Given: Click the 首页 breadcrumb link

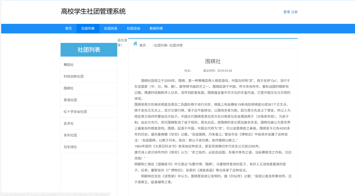Looking at the screenshot, I should tap(142, 45).
